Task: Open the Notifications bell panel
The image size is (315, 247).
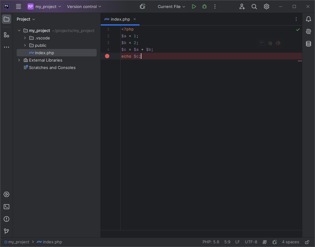Action: tap(309, 19)
